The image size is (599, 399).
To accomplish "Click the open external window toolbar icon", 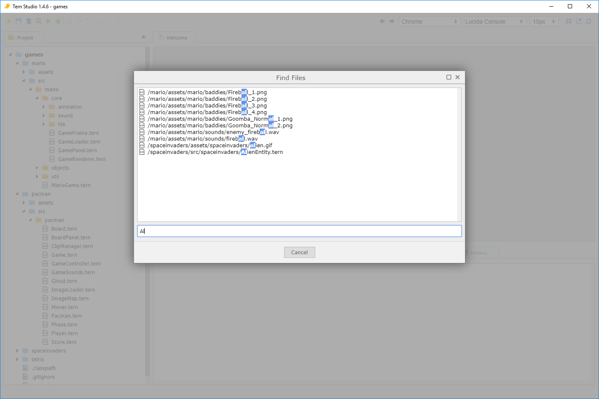I will [x=579, y=21].
